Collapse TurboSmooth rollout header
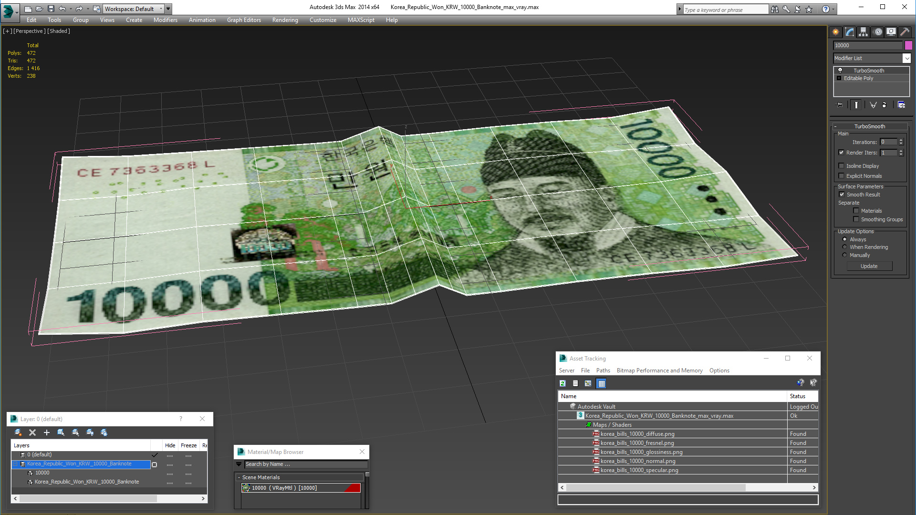The width and height of the screenshot is (916, 515). (869, 126)
